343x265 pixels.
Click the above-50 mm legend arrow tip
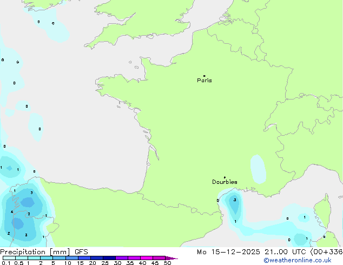171,258
